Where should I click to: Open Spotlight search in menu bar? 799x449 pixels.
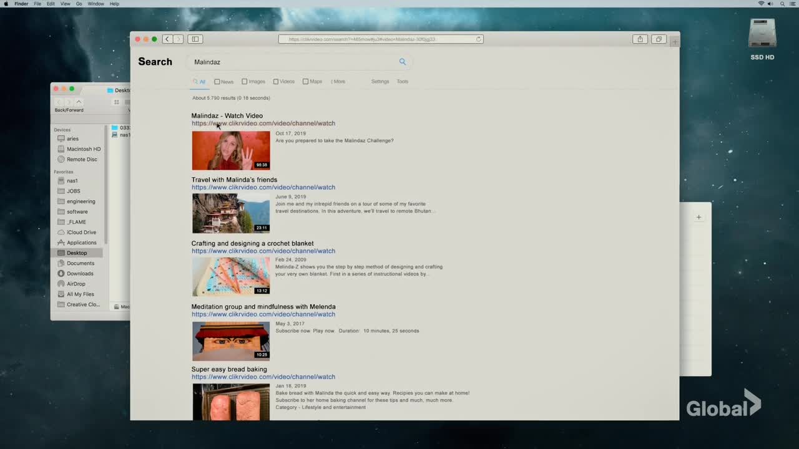tap(781, 4)
